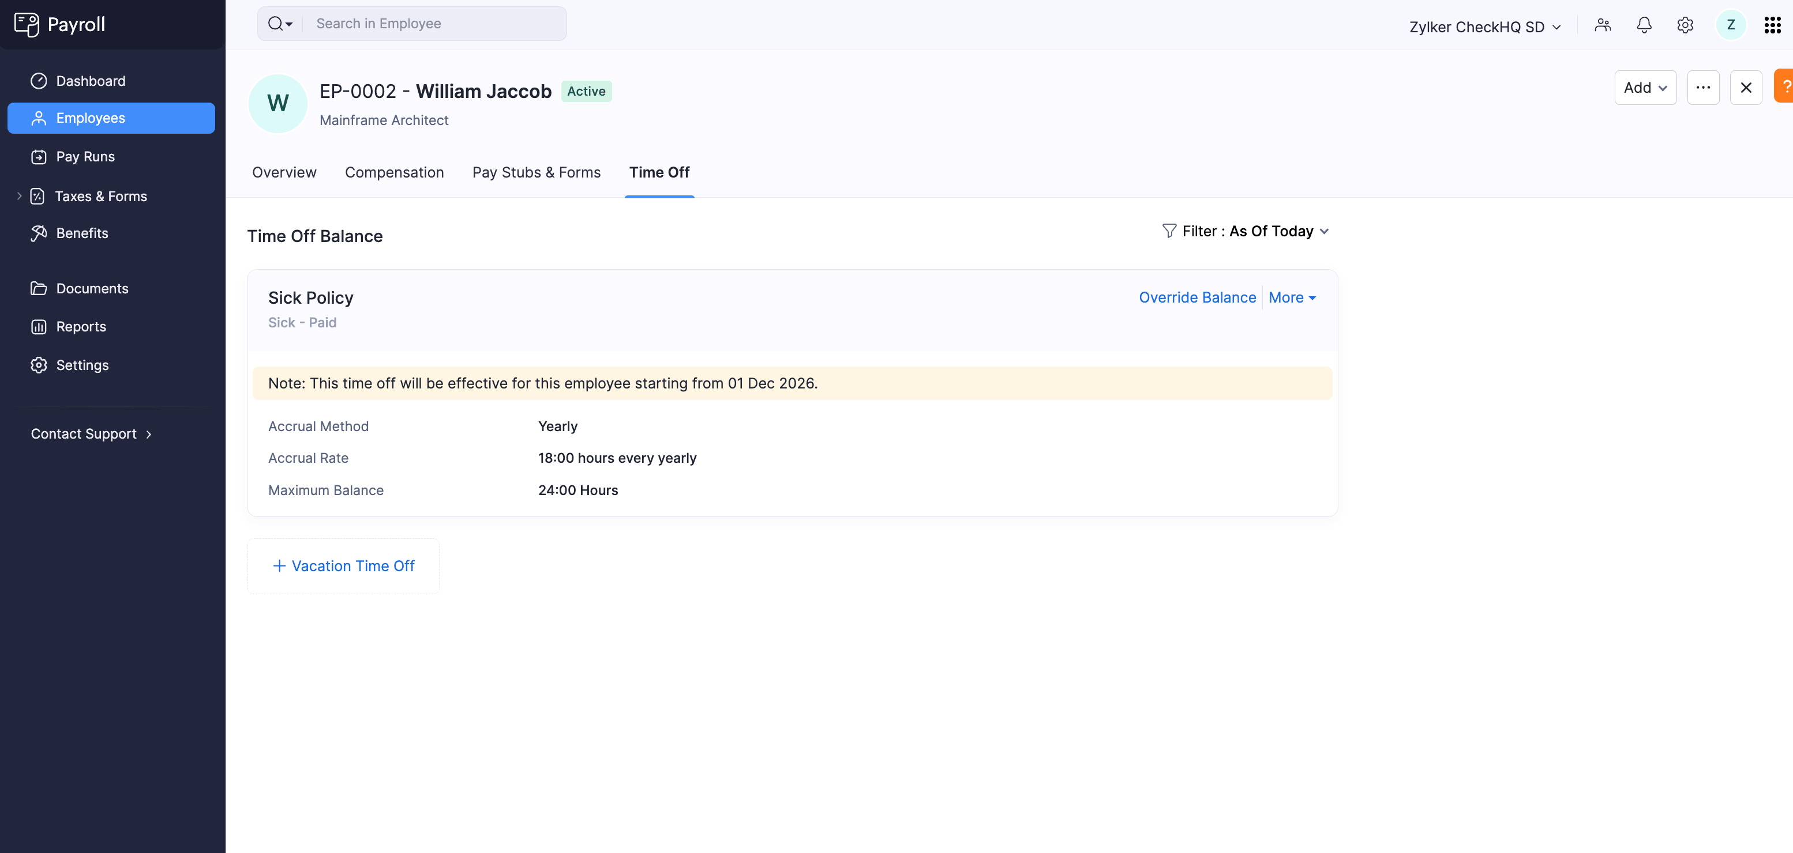Click the Employees person icon
The height and width of the screenshot is (853, 1793).
(x=38, y=118)
